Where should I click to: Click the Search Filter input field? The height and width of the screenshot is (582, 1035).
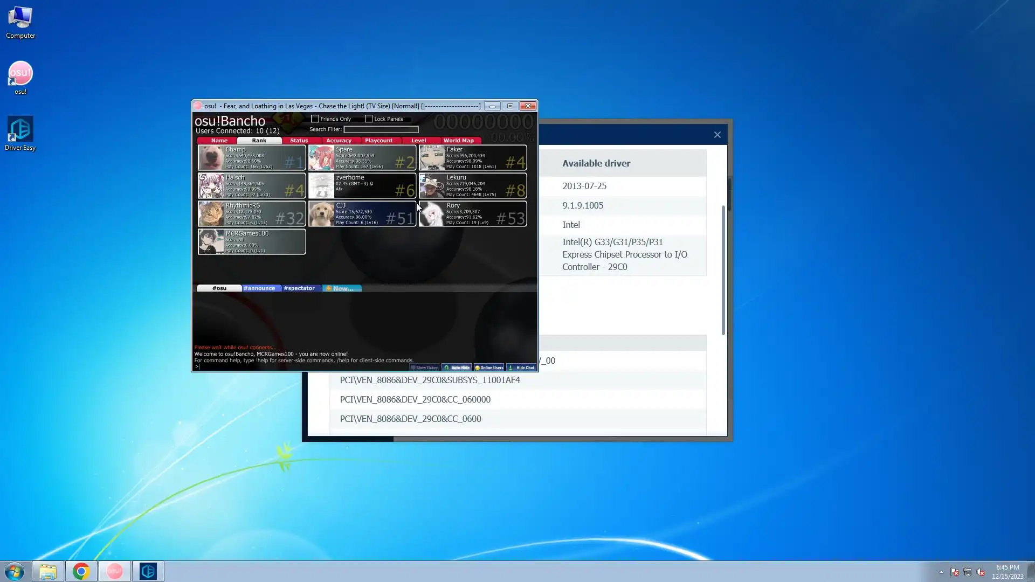[x=381, y=129]
